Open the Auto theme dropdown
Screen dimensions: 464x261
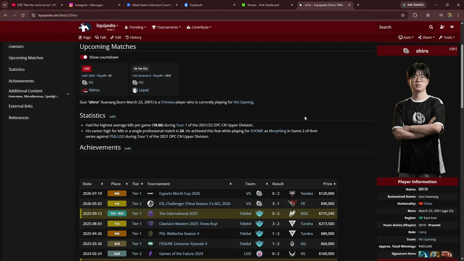coord(406,37)
